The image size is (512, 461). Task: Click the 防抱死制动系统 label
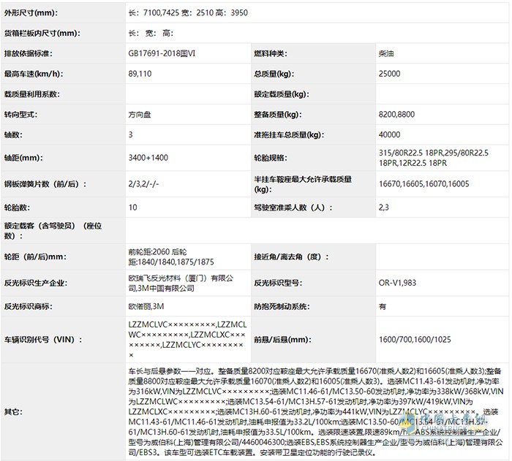[282, 307]
